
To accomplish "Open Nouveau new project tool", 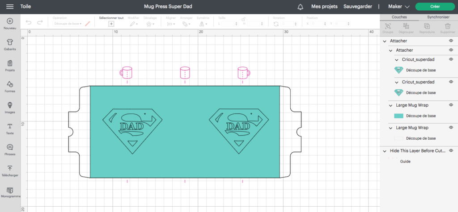I will point(10,24).
